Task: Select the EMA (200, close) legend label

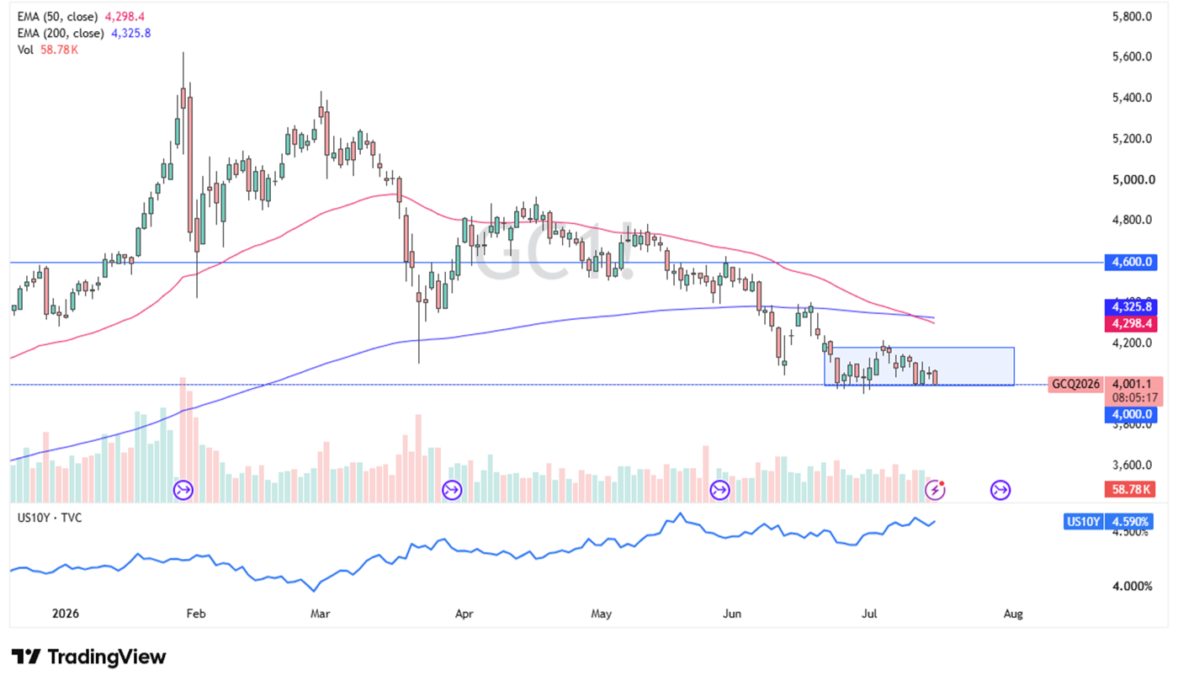Action: 61,33
